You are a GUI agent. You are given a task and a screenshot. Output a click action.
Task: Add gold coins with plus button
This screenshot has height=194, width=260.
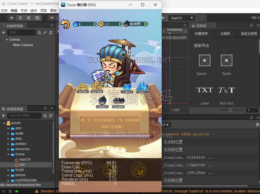(x=121, y=24)
